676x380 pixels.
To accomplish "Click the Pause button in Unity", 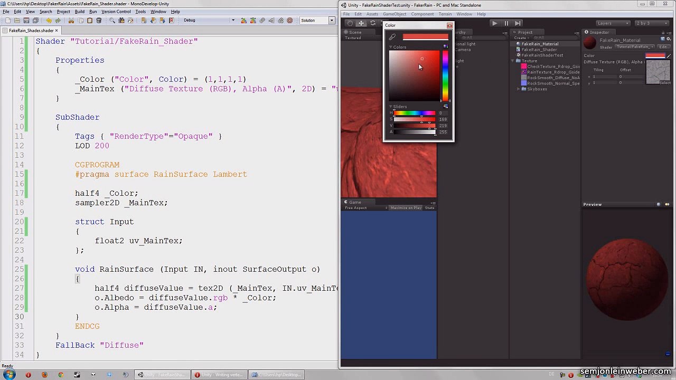I will pyautogui.click(x=506, y=23).
